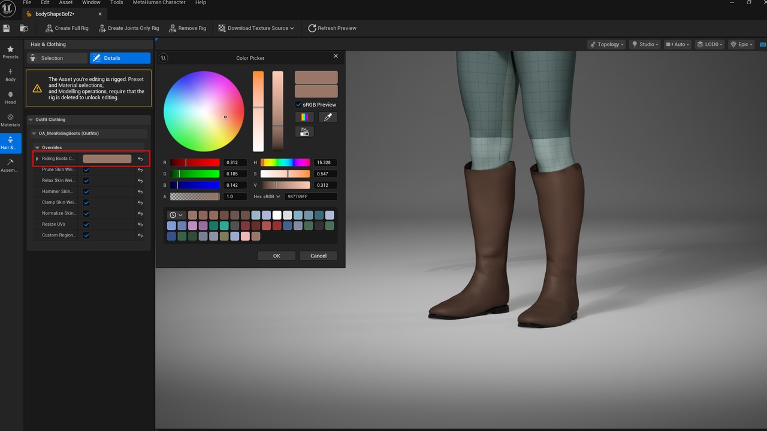This screenshot has height=431, width=767.
Task: Collapse the Outfit Clothing section
Action: (31, 120)
